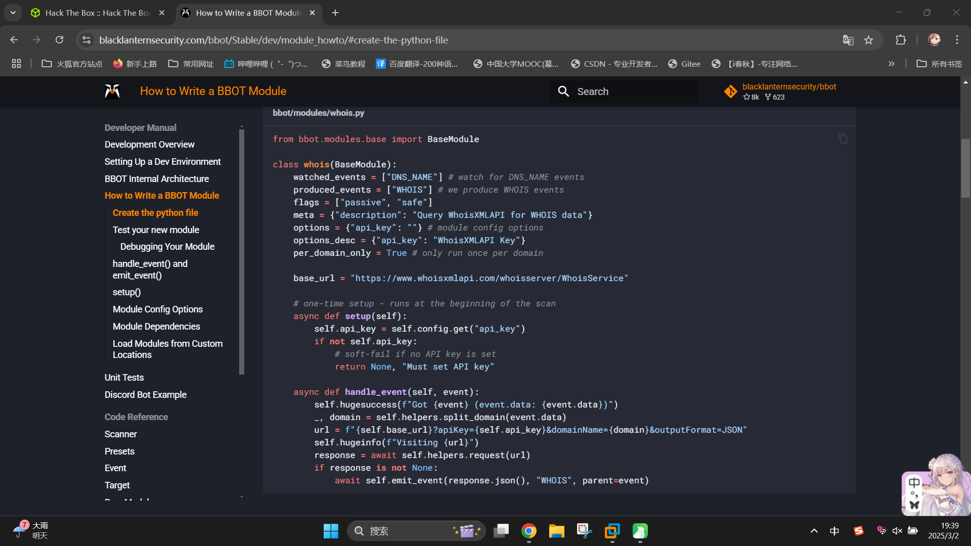The width and height of the screenshot is (971, 546).
Task: View site information icon in address bar
Action: click(86, 40)
